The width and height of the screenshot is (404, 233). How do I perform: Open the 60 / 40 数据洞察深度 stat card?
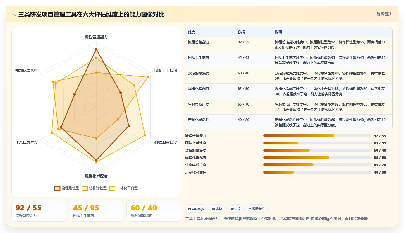154,211
